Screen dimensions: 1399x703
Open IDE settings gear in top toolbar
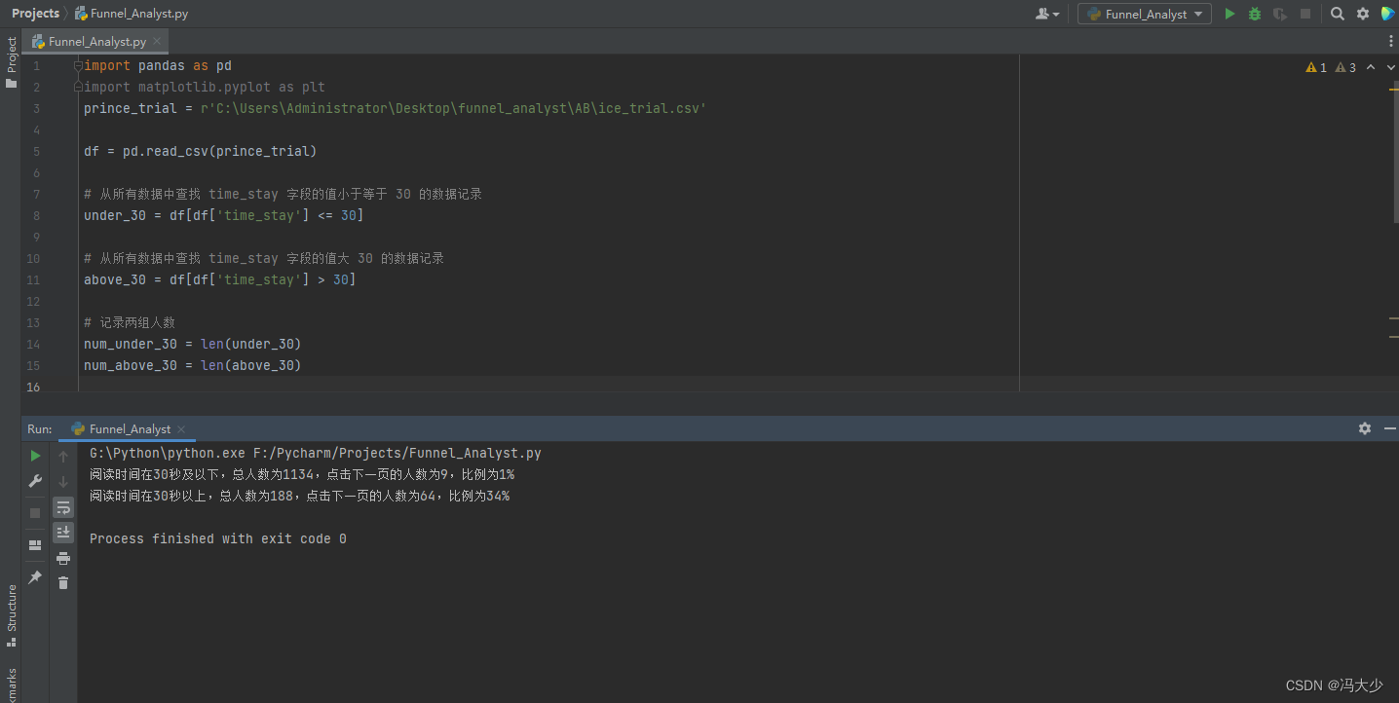[x=1363, y=14]
